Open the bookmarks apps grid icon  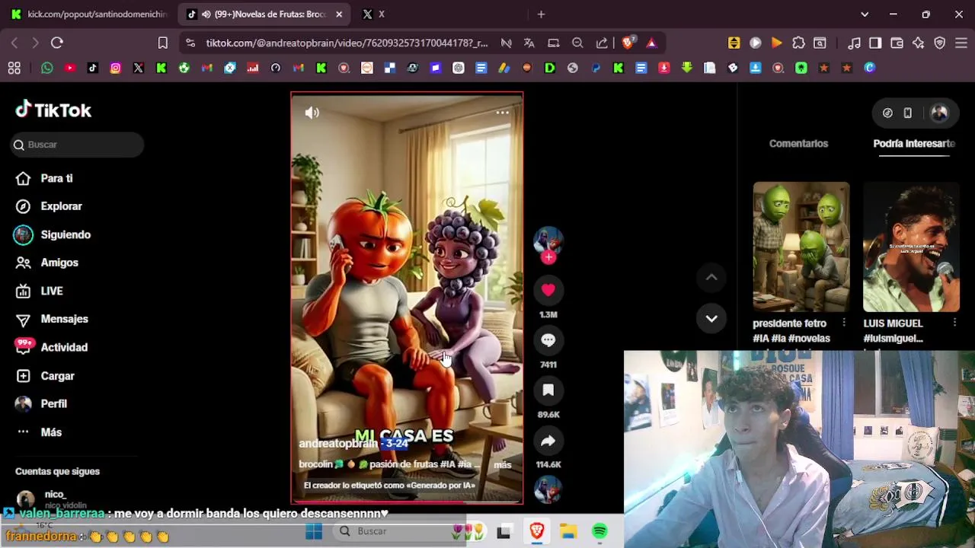(x=14, y=68)
